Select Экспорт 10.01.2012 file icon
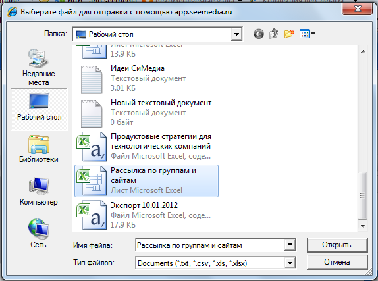The image size is (378, 281). coord(92,215)
